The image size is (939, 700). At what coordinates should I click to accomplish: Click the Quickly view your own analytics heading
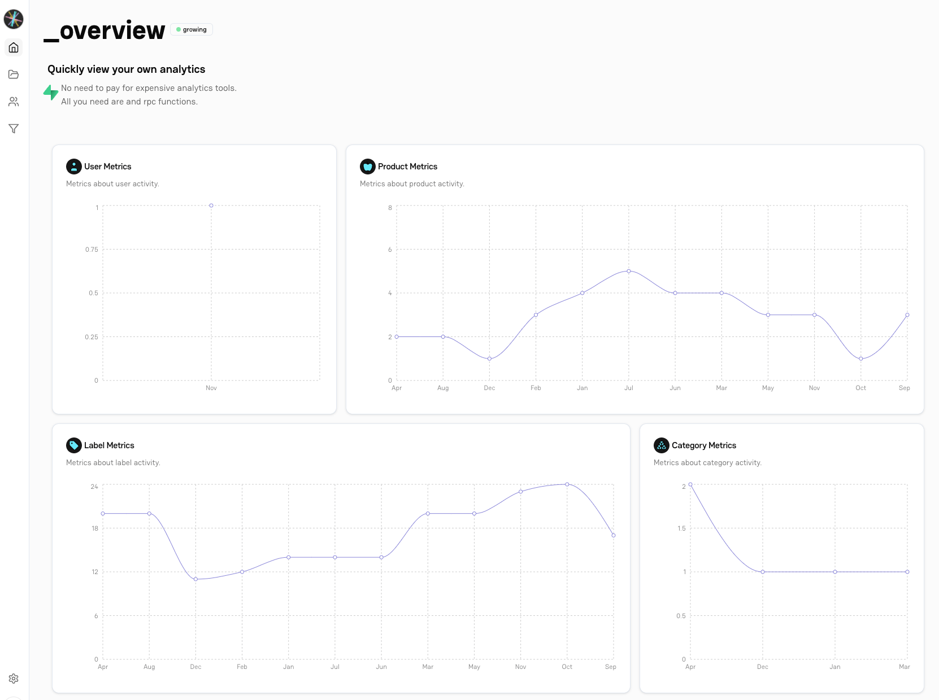[126, 69]
